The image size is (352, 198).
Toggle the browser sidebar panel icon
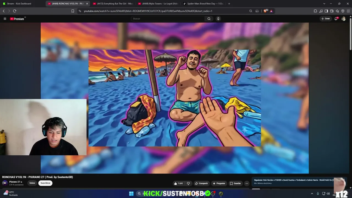point(326,11)
